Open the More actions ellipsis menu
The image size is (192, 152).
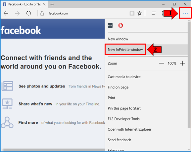point(185,13)
